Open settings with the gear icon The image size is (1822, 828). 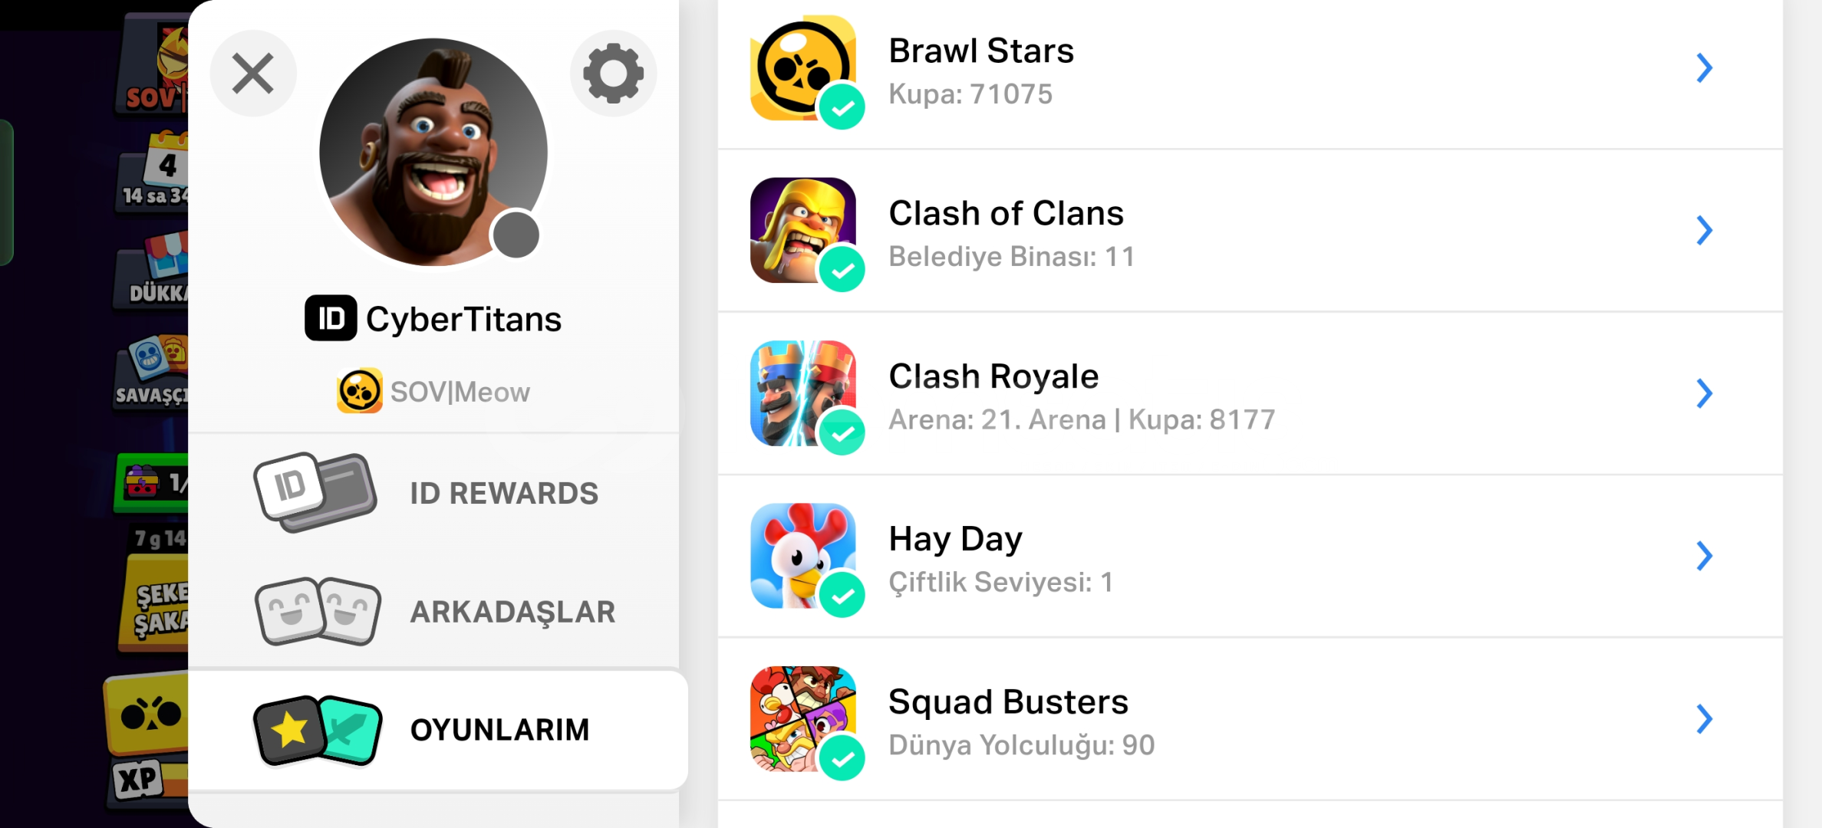pos(613,74)
